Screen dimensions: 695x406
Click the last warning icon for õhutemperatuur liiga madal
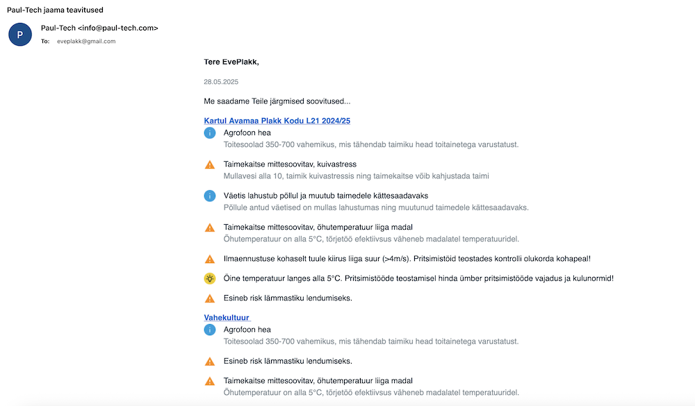[x=210, y=381]
